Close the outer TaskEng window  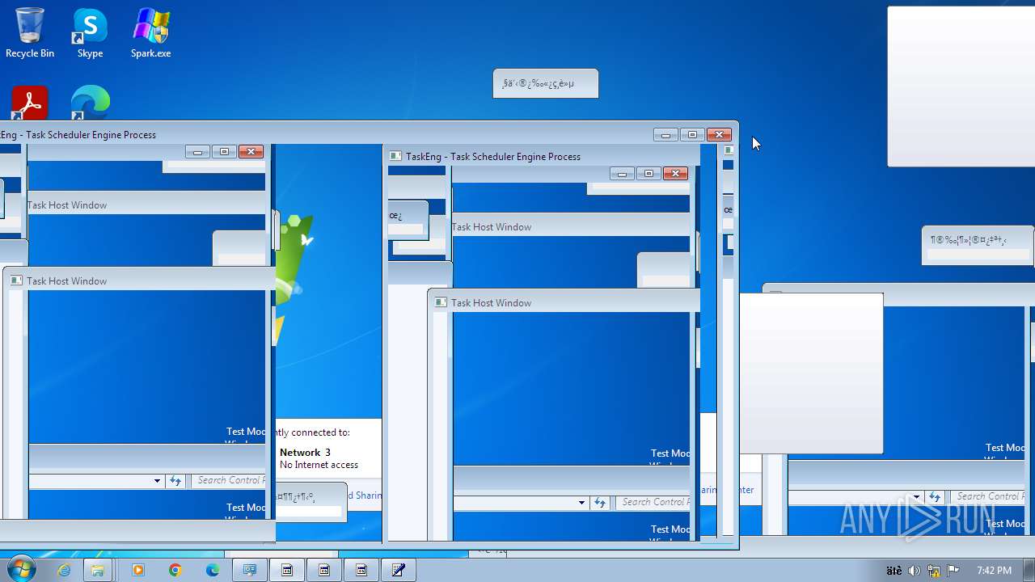click(719, 134)
